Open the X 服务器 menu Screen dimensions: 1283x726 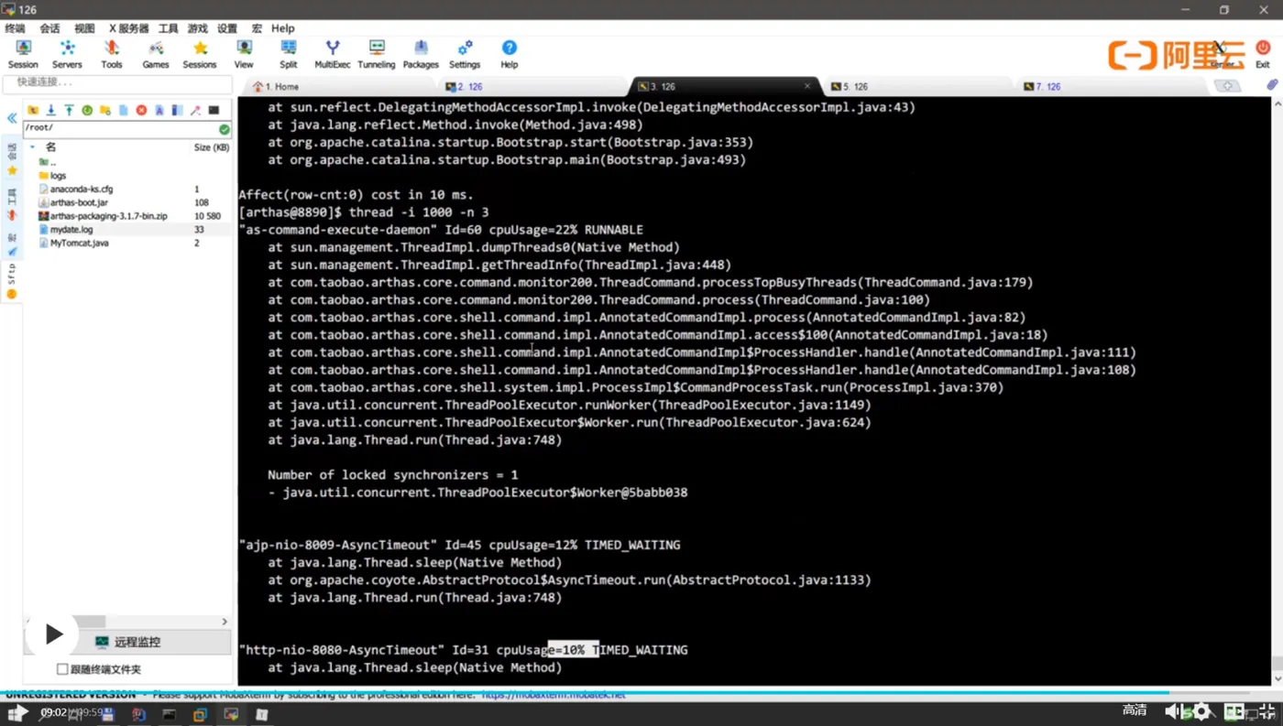tap(128, 28)
